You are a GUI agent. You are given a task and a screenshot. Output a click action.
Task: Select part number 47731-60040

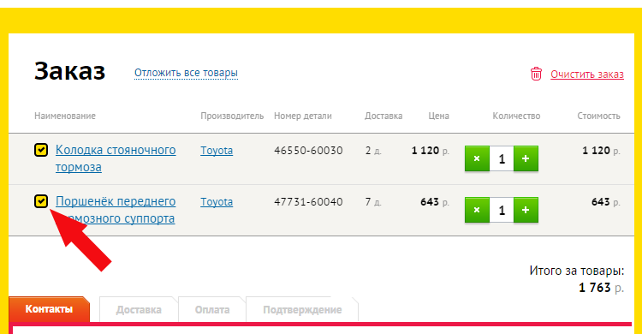308,201
